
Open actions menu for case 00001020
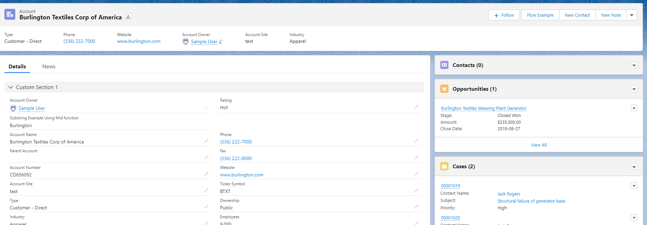tap(634, 218)
